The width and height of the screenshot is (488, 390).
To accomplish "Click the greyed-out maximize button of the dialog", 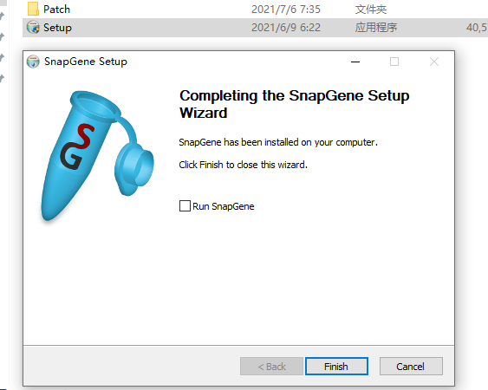I will click(394, 62).
